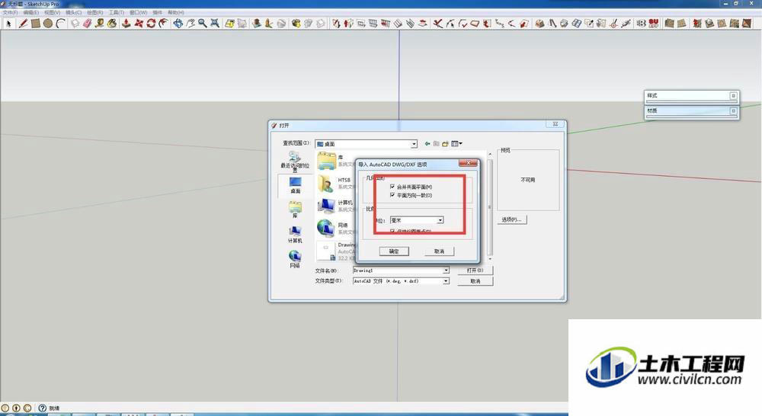Open the 文件(F) menu
Screen dimensions: 762x416
coord(10,12)
